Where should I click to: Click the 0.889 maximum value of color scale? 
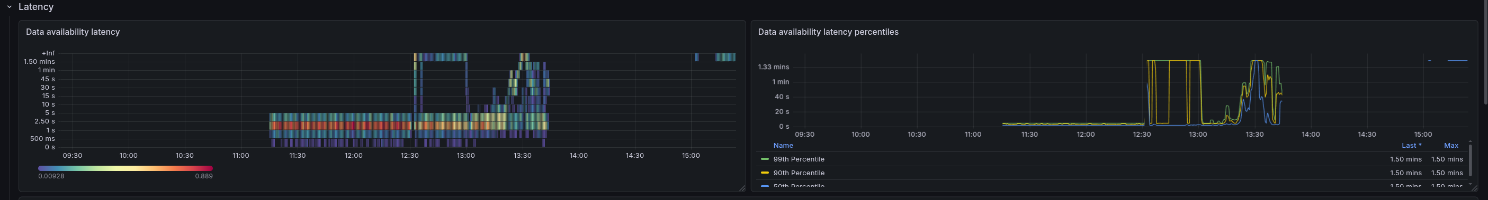click(x=203, y=176)
